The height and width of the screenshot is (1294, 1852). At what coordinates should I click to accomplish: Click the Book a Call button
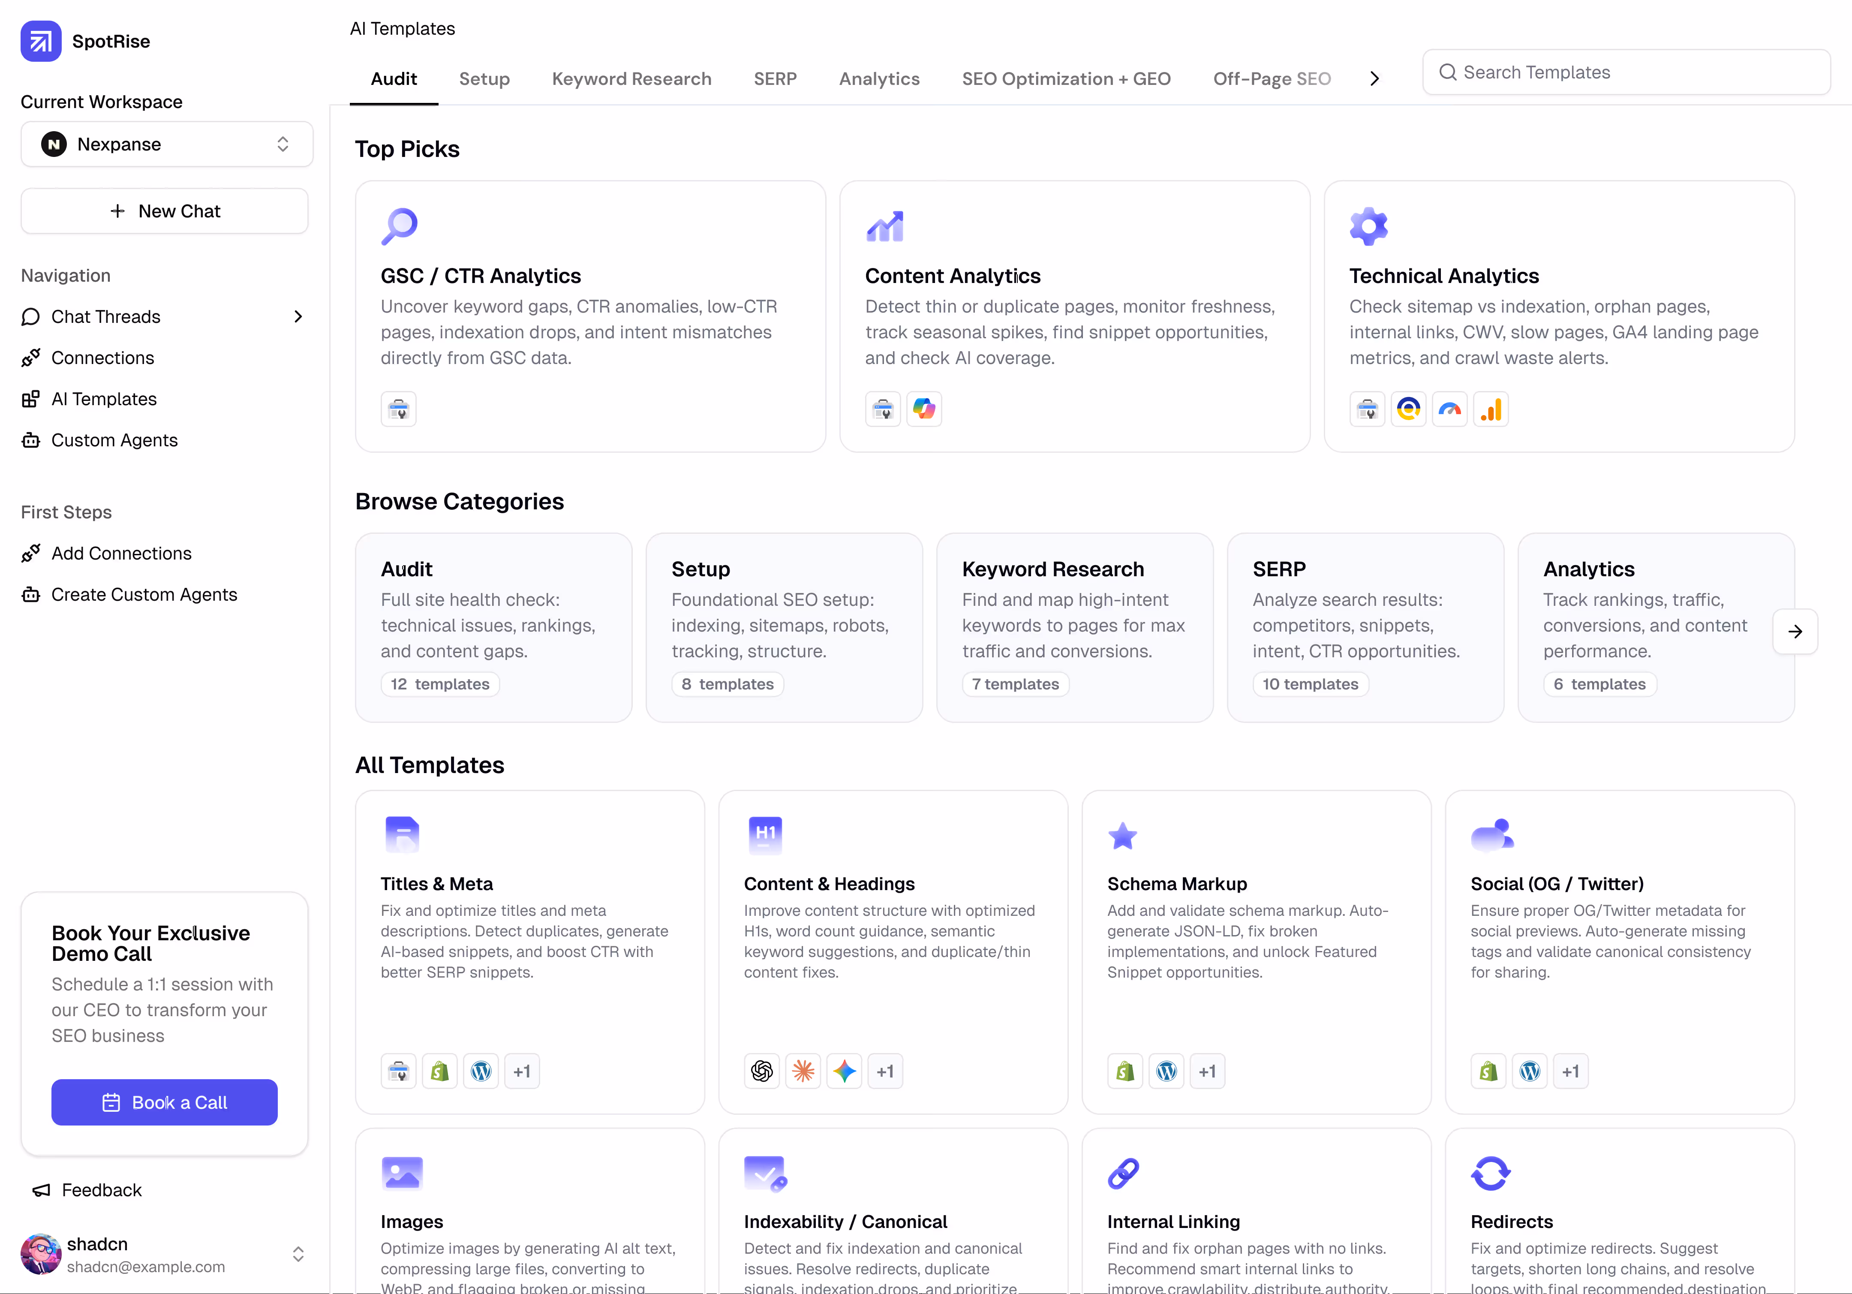(165, 1103)
